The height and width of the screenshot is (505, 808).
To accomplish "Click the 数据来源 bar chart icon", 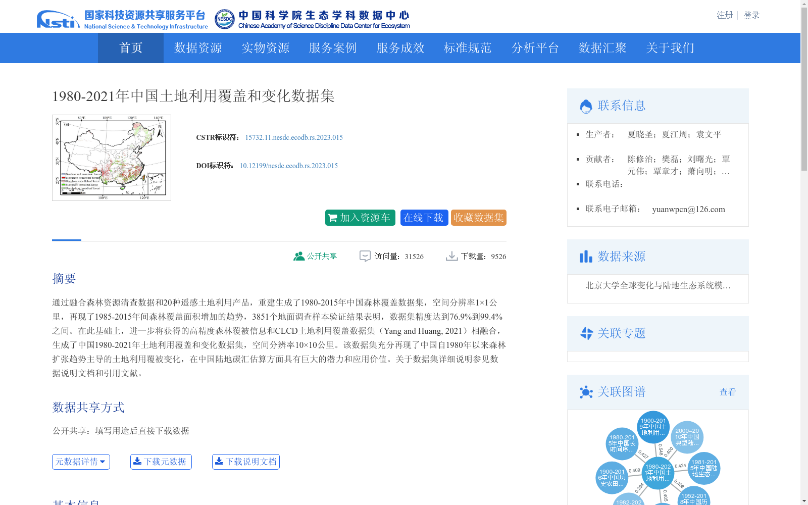I will pos(586,257).
